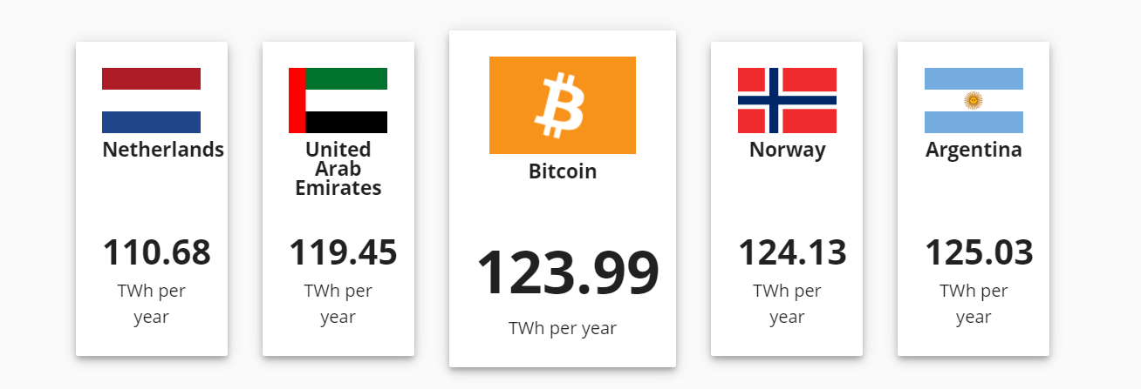This screenshot has width=1141, height=389.
Task: Click TWh per year under Norway
Action: (787, 304)
